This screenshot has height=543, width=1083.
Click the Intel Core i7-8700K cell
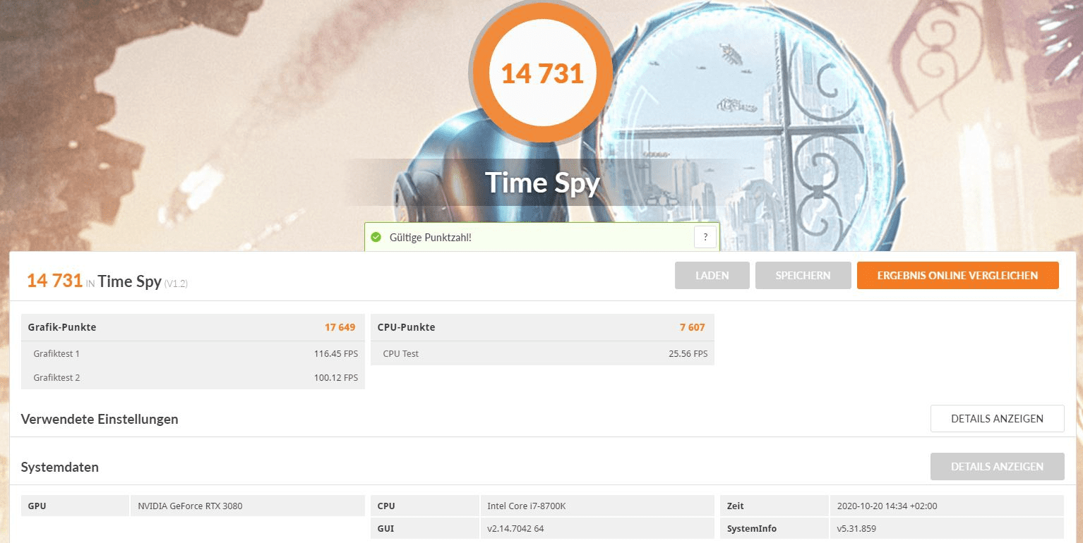point(597,506)
